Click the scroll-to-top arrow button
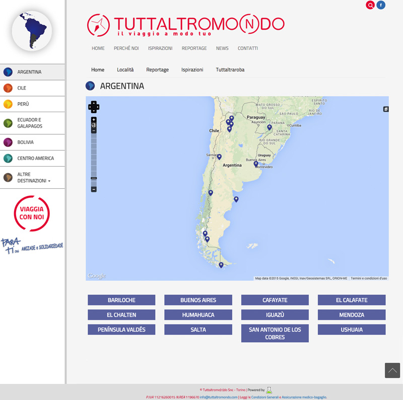 coord(392,370)
